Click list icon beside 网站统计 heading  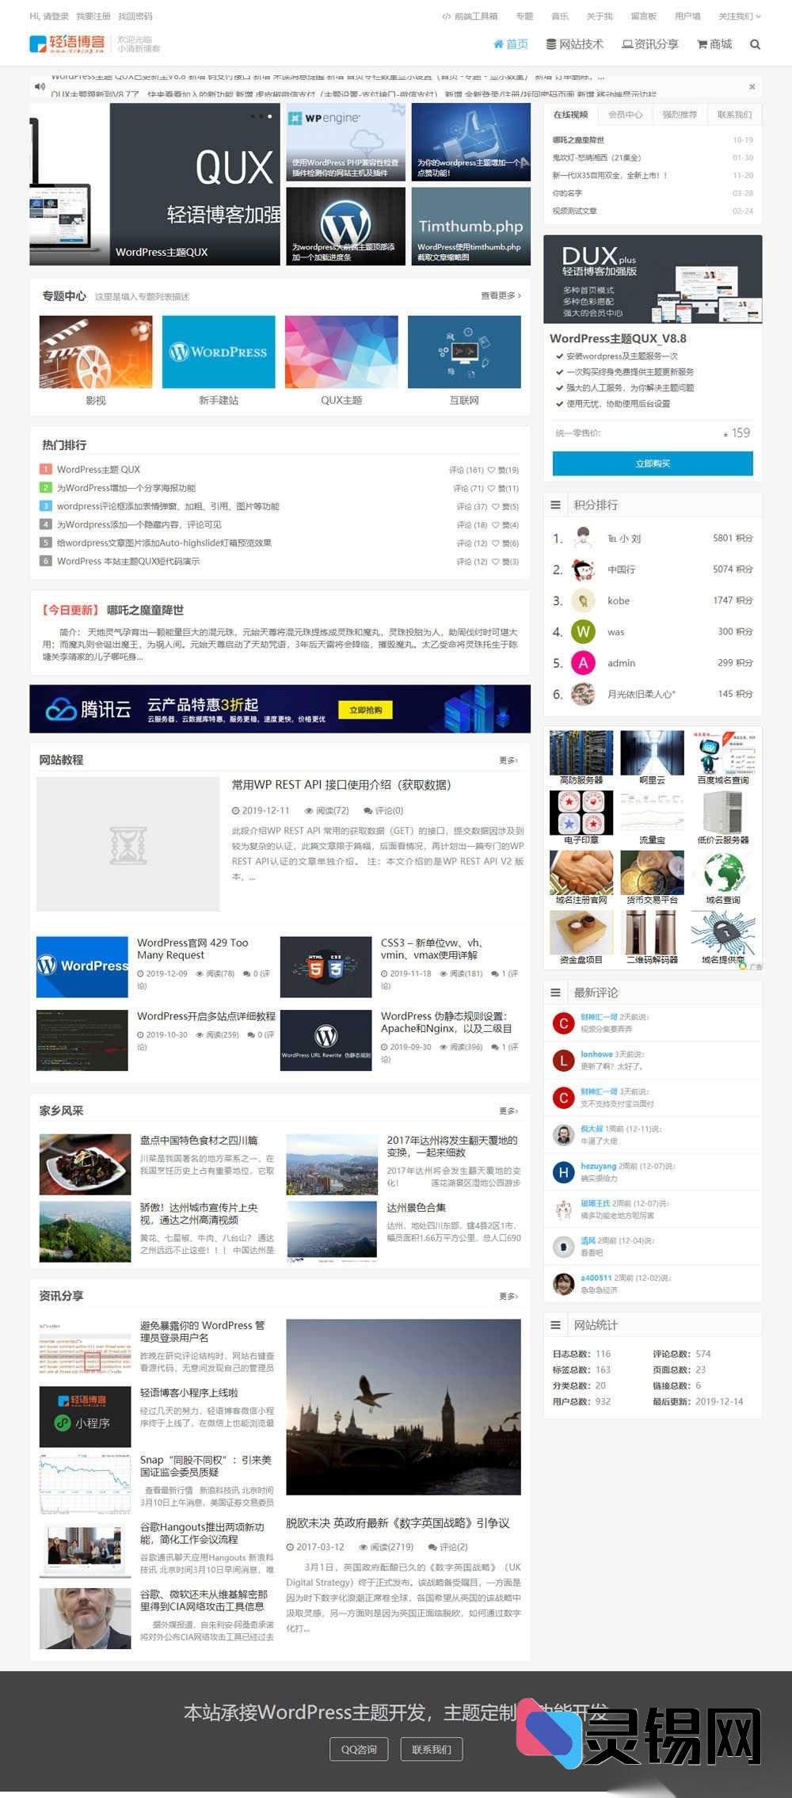[x=556, y=1325]
